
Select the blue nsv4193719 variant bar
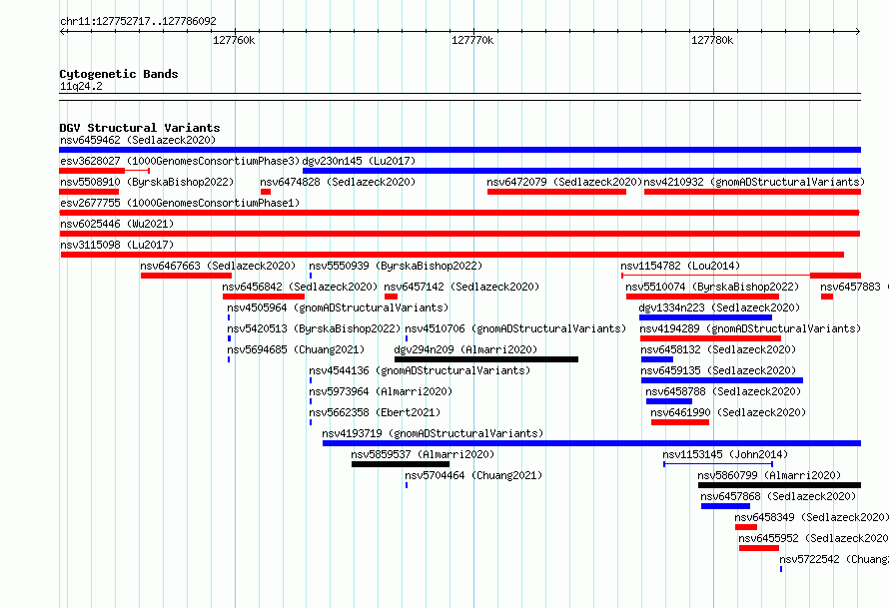592,443
